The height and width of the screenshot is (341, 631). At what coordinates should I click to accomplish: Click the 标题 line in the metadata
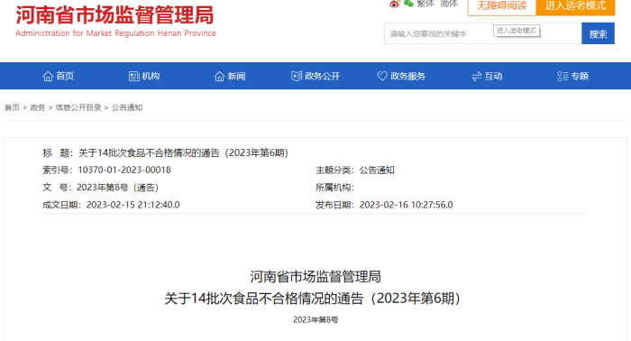pyautogui.click(x=165, y=153)
